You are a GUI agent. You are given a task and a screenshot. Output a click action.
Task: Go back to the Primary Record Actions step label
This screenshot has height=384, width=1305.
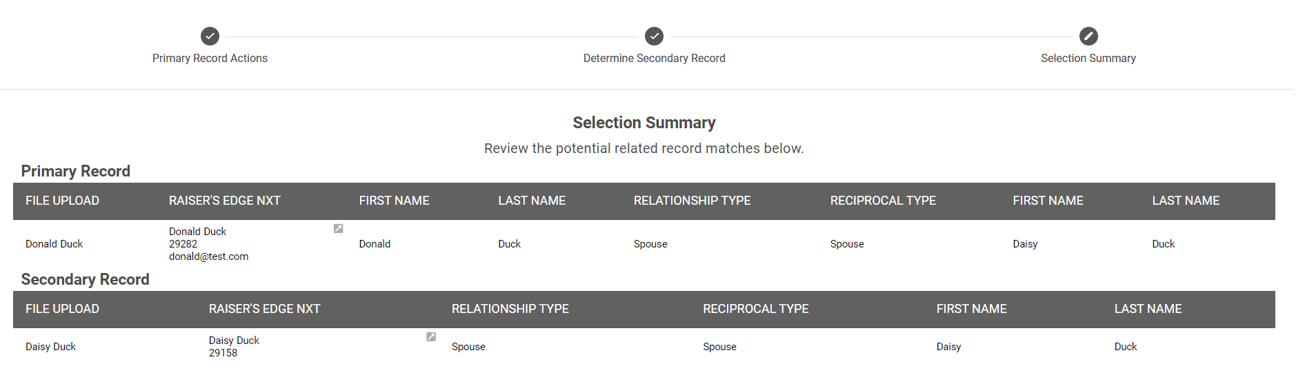[210, 59]
